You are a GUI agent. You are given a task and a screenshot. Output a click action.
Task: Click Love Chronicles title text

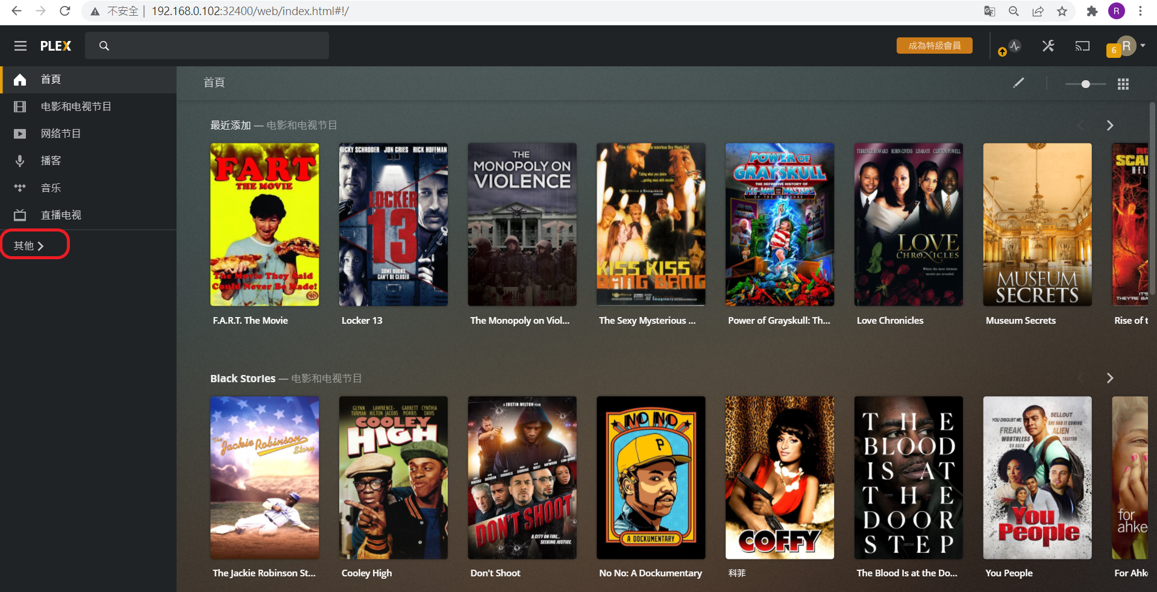pos(890,321)
